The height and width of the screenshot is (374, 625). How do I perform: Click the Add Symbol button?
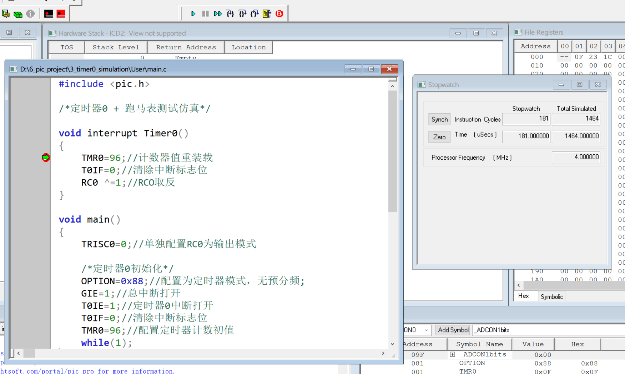coord(453,330)
